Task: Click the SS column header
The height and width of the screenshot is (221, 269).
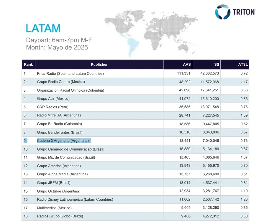Action: coord(216,65)
